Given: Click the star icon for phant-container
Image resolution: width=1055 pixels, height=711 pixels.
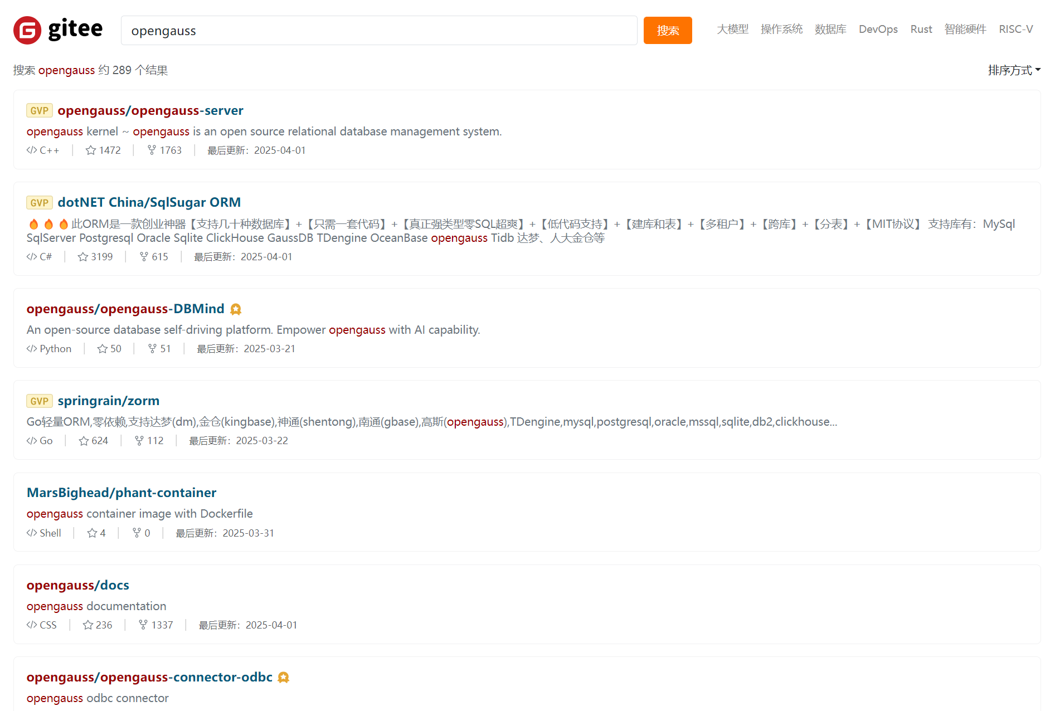Looking at the screenshot, I should (x=92, y=533).
